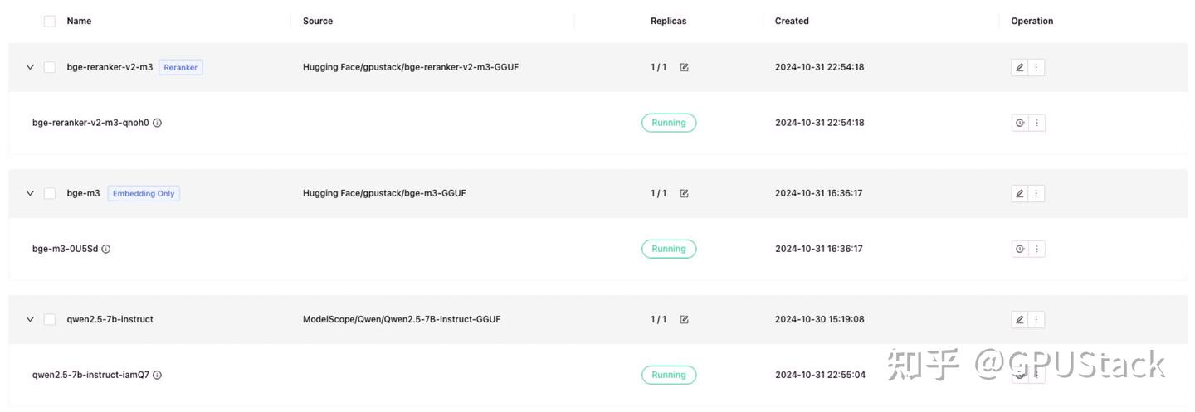Collapse the bge-m3 model row
The image size is (1195, 412).
[x=30, y=194]
